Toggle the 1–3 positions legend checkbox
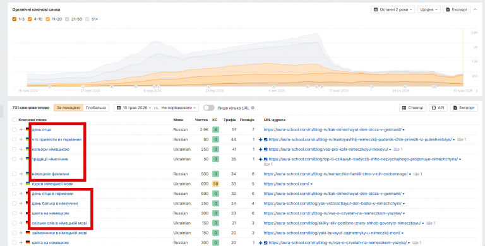The width and height of the screenshot is (485, 246). click(15, 19)
